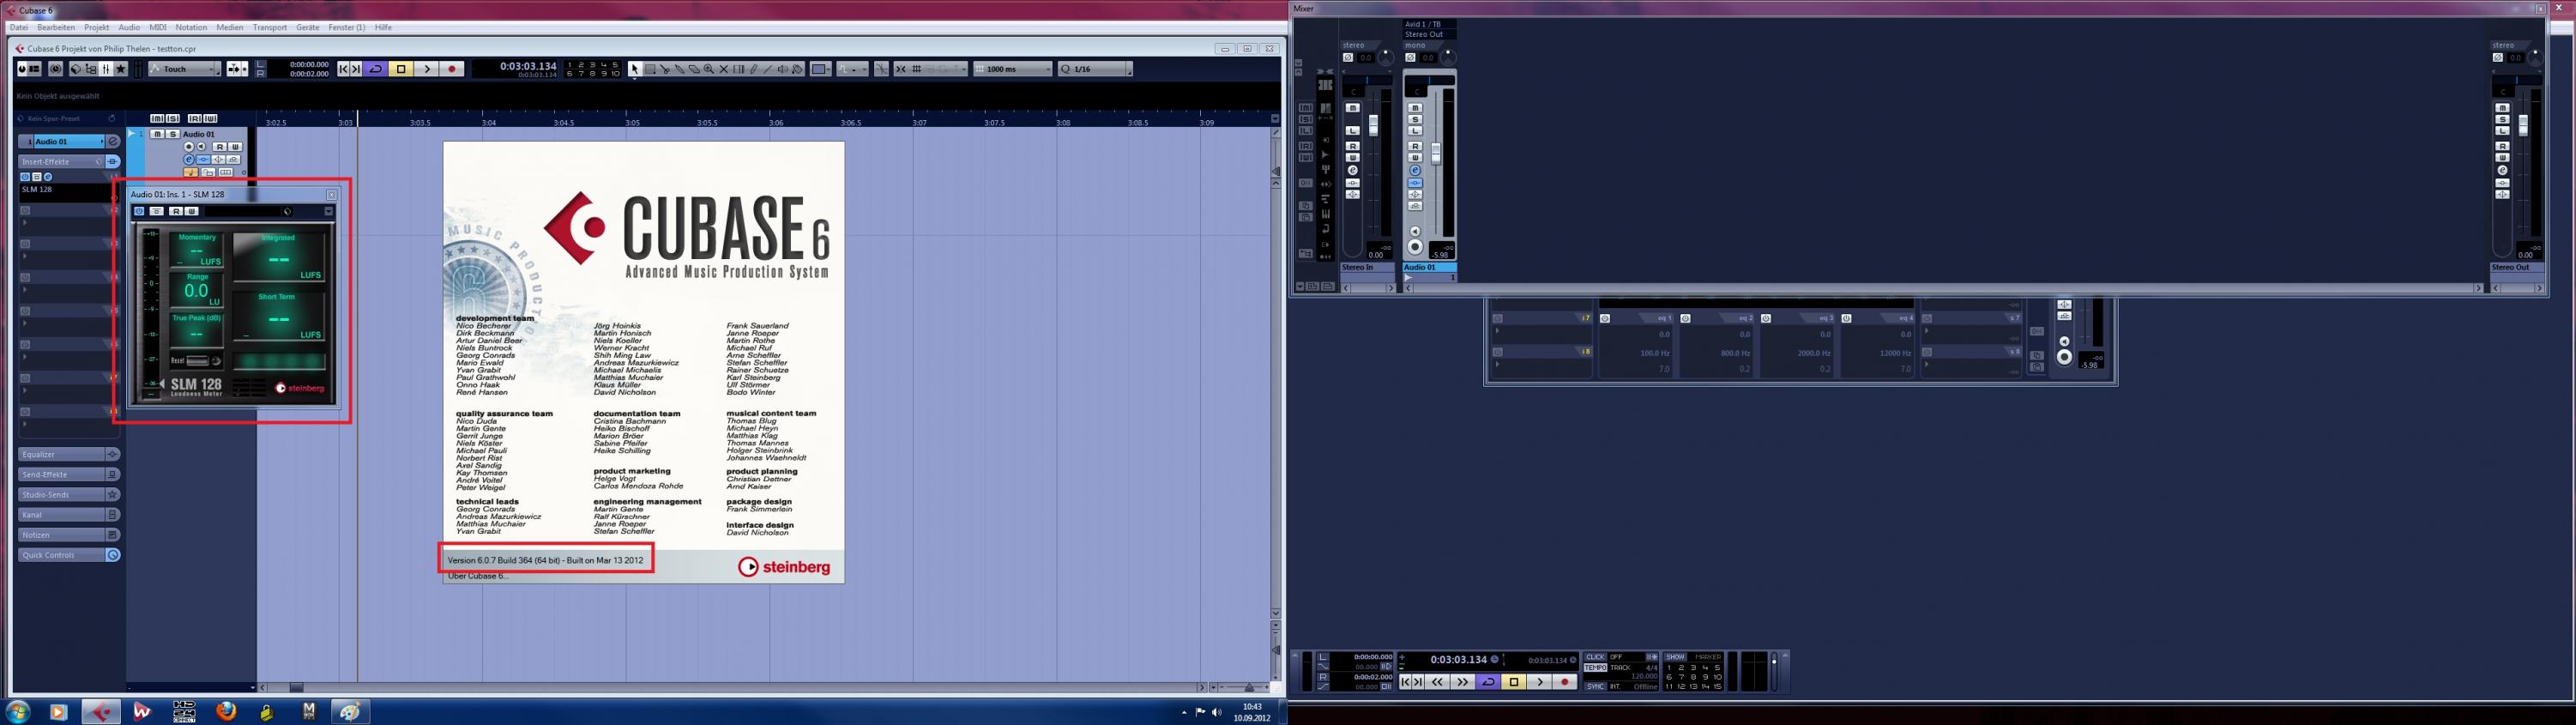The image size is (2576, 725).
Task: Click Audio 01 channel fader in Mixer
Action: coord(1436,154)
